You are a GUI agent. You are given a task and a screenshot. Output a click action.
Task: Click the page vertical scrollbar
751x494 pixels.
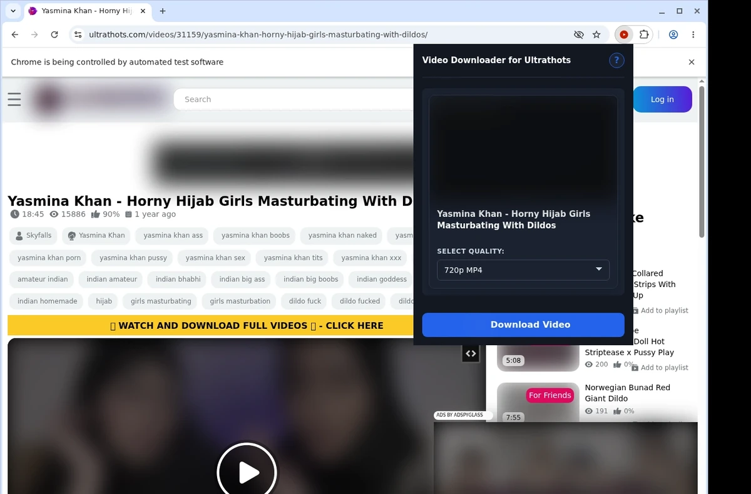702,163
